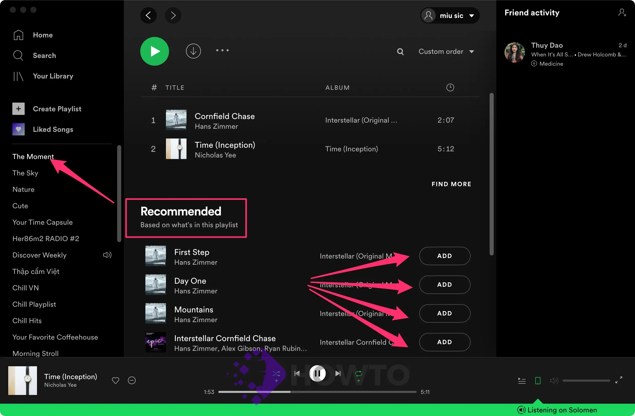
Task: Select the Search menu item
Action: click(44, 55)
